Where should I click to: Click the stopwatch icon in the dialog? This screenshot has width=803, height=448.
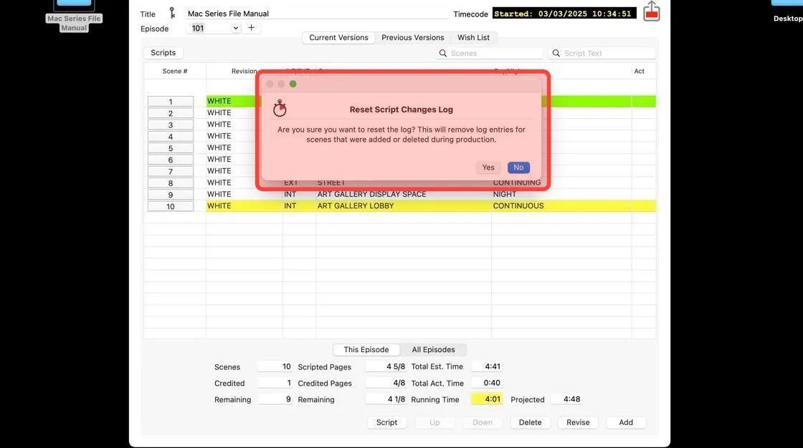click(x=280, y=108)
